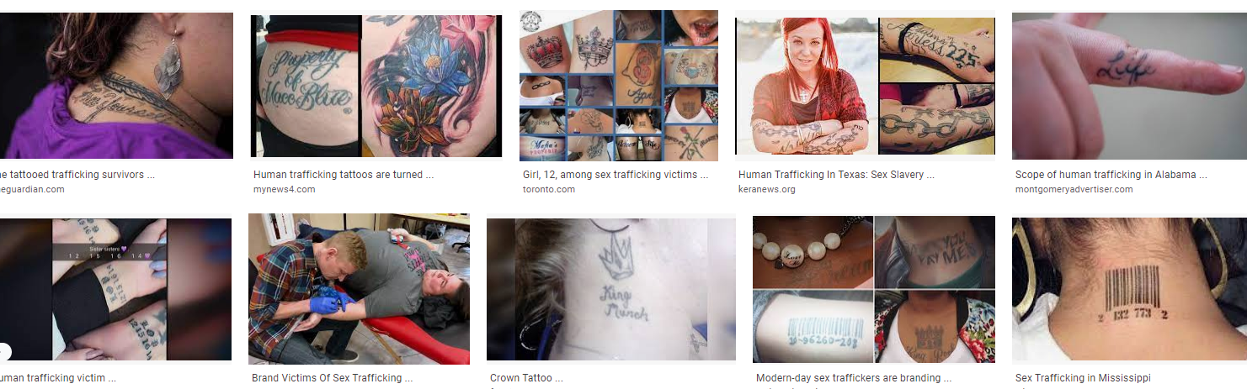The width and height of the screenshot is (1247, 389).
Task: Open the neck tattoo thumbnail from theguardian.com
Action: click(116, 85)
